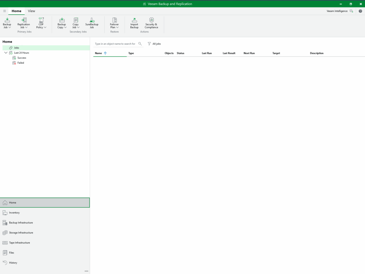The image size is (365, 274).
Task: Select the Failed tree item
Action: coord(21,63)
